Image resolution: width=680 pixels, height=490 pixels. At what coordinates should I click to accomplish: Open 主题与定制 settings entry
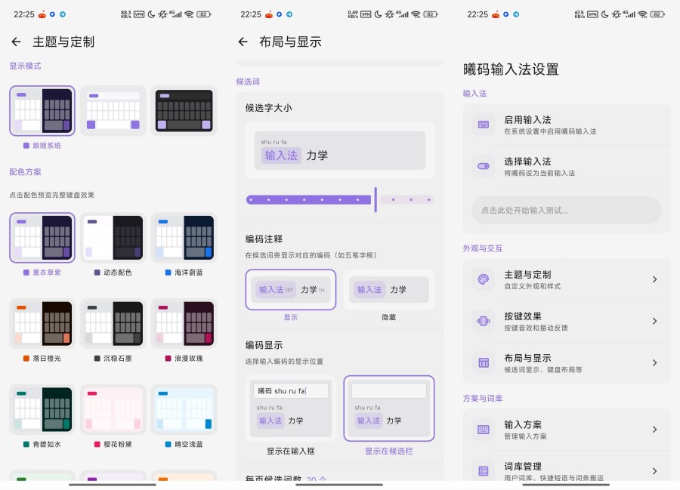[567, 279]
